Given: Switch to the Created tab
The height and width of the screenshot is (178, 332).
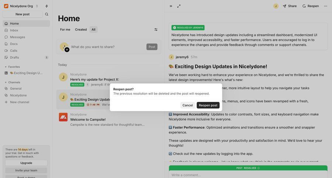Looking at the screenshot, I should pyautogui.click(x=81, y=29).
